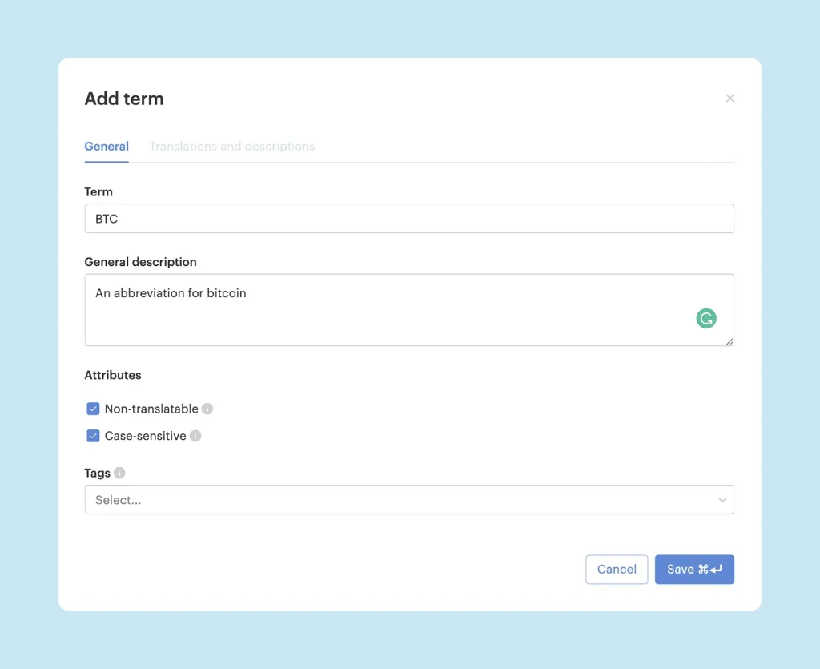Click the Term field label
Screen dimensions: 820x669
coord(98,191)
